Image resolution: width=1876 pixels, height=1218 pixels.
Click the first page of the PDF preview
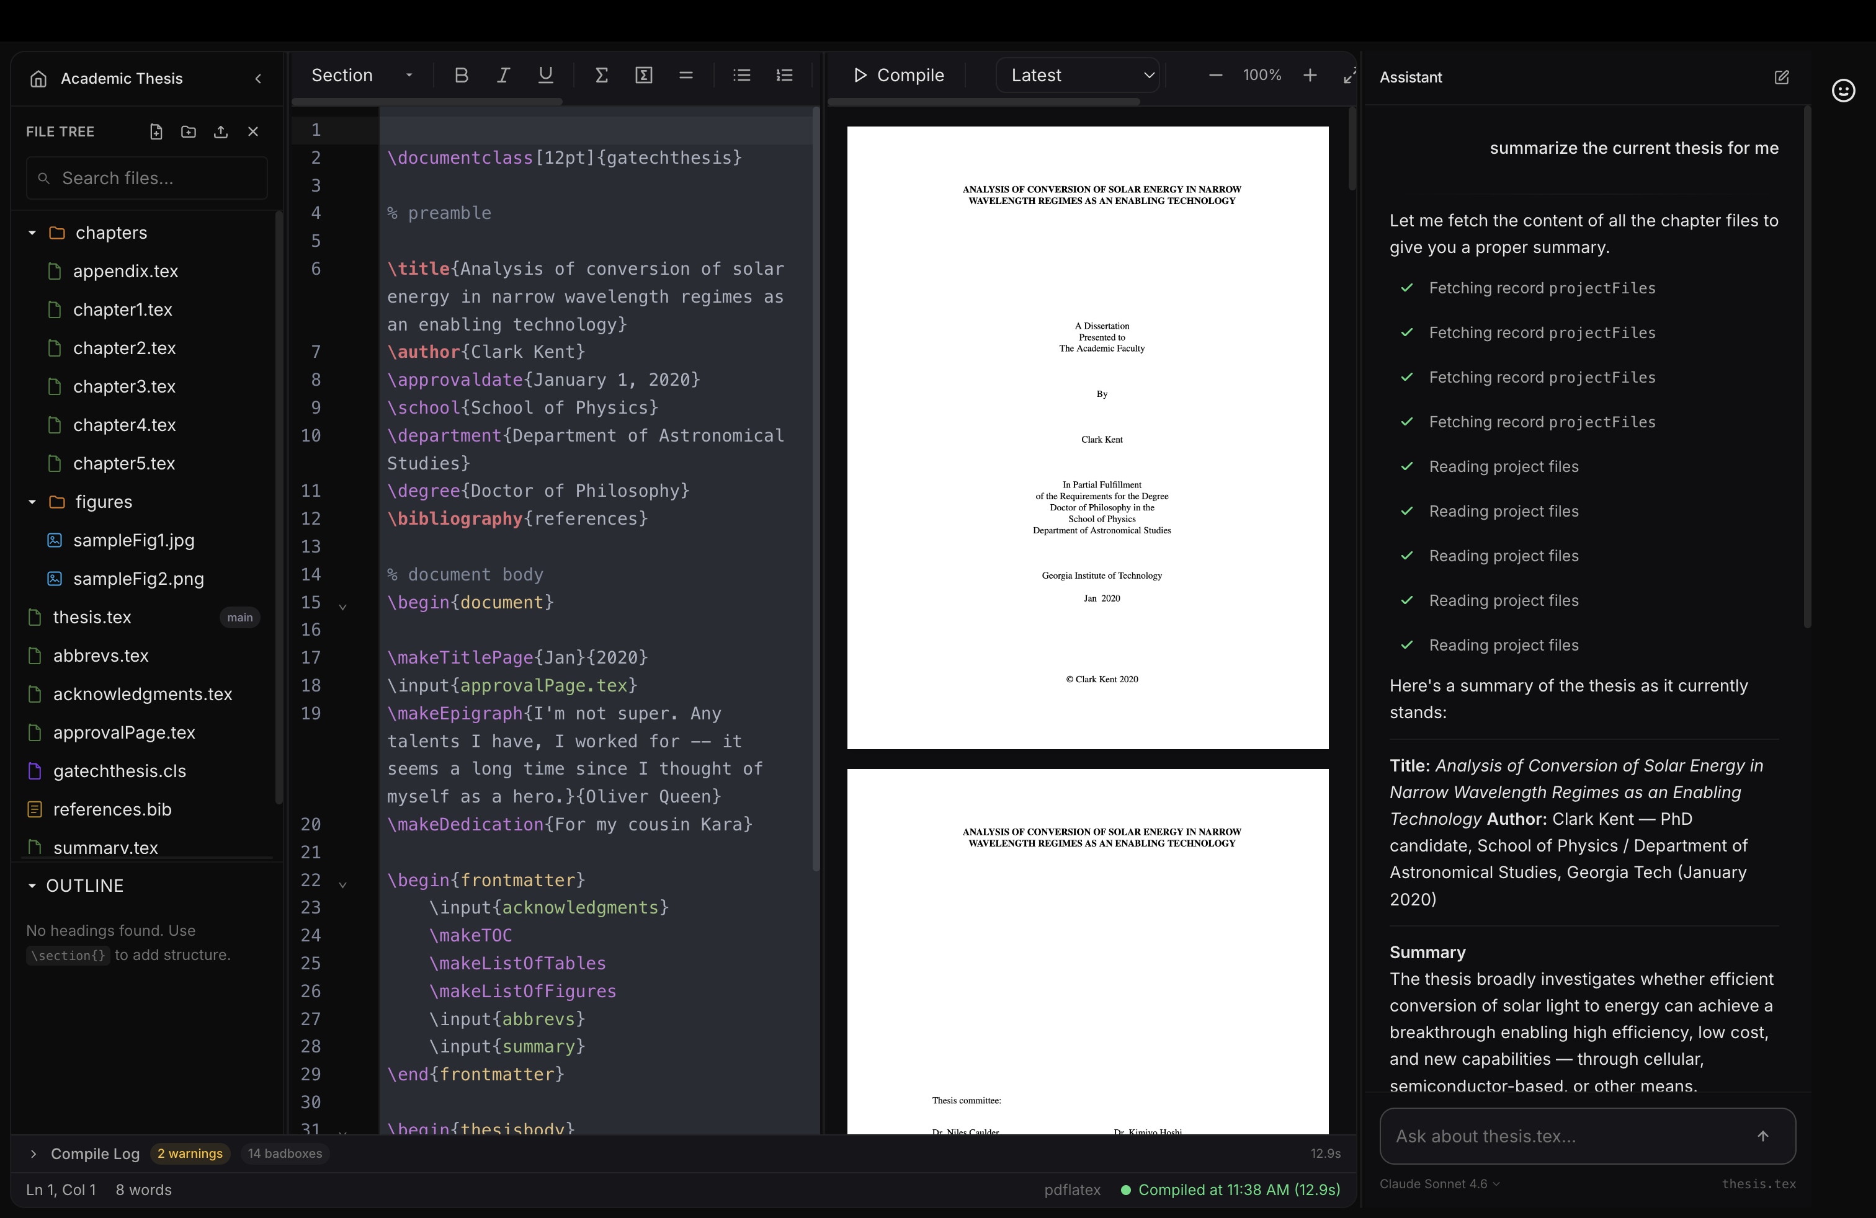pyautogui.click(x=1088, y=437)
